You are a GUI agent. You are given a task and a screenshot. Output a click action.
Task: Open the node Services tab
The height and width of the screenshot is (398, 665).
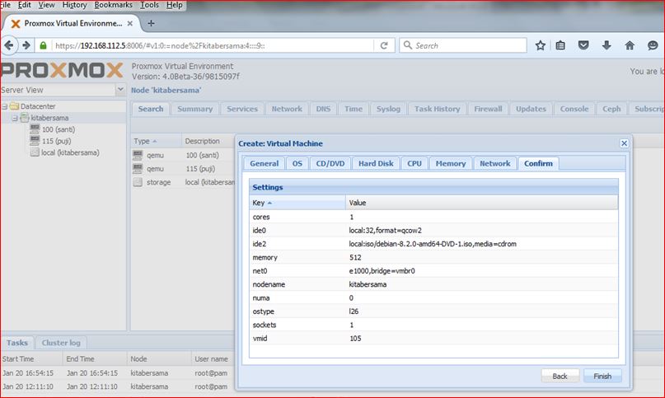point(242,109)
